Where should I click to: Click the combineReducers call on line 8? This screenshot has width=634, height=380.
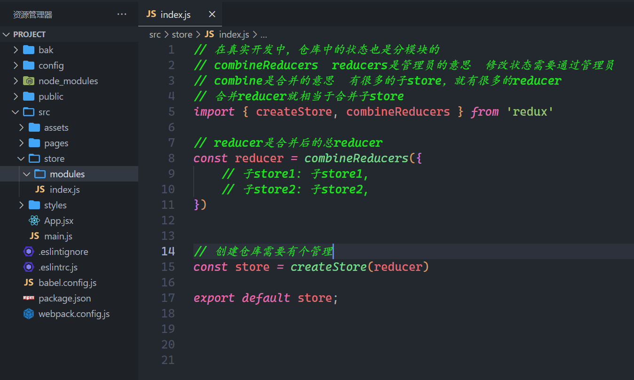(x=357, y=158)
